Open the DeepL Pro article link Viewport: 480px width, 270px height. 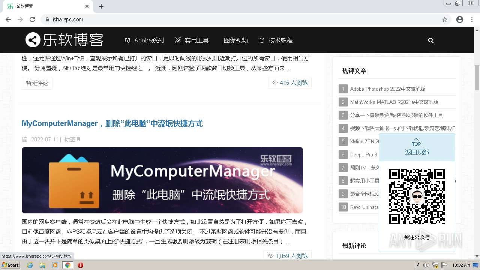pyautogui.click(x=364, y=154)
